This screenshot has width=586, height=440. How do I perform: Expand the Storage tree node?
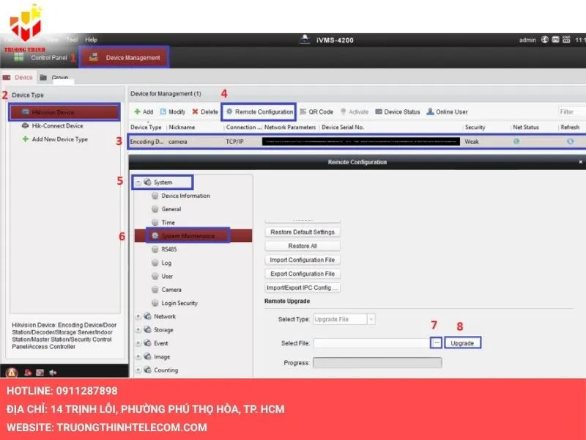[x=138, y=330]
